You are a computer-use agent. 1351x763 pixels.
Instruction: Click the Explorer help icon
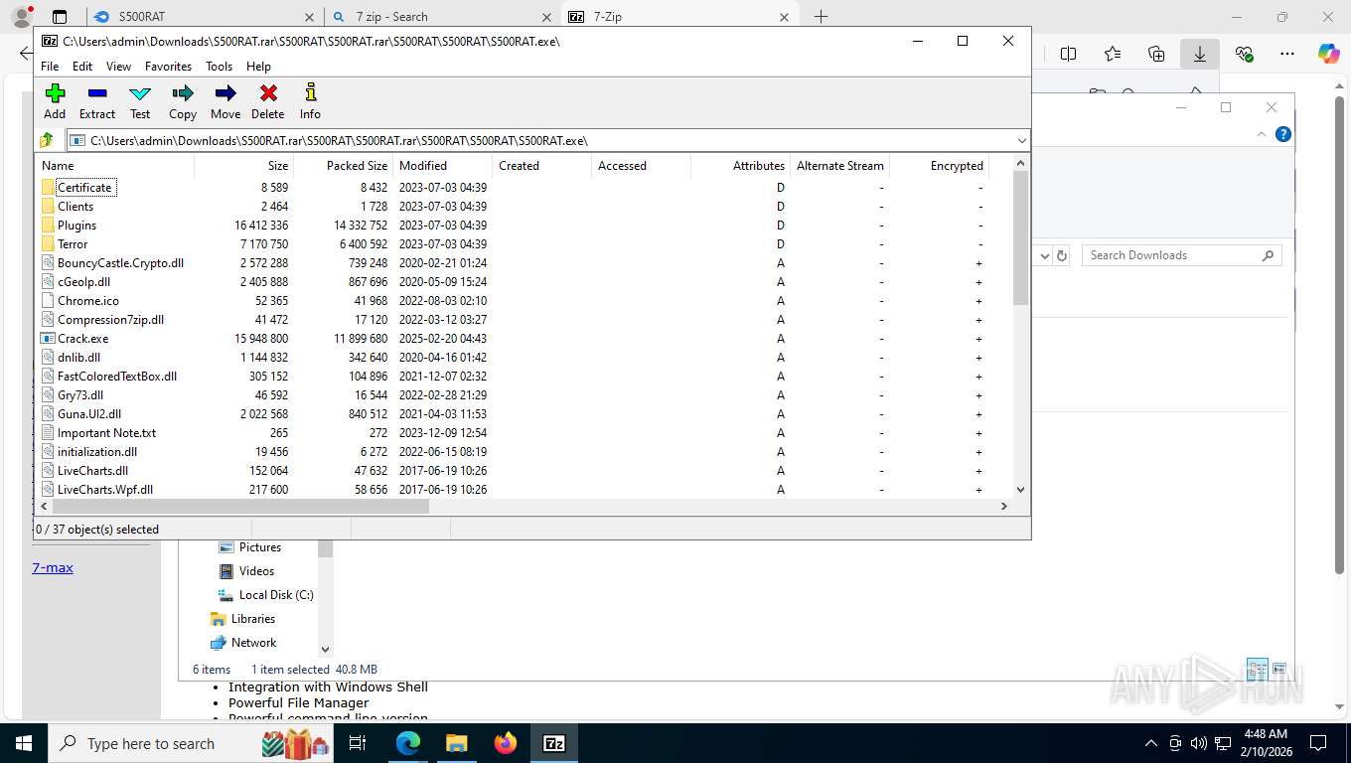(x=1282, y=134)
